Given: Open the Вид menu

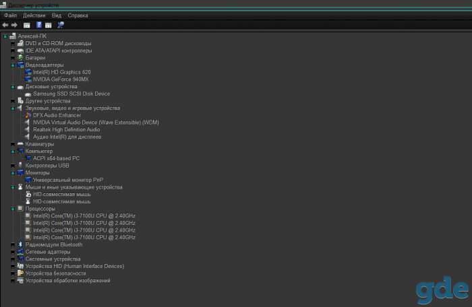Looking at the screenshot, I should tap(56, 15).
